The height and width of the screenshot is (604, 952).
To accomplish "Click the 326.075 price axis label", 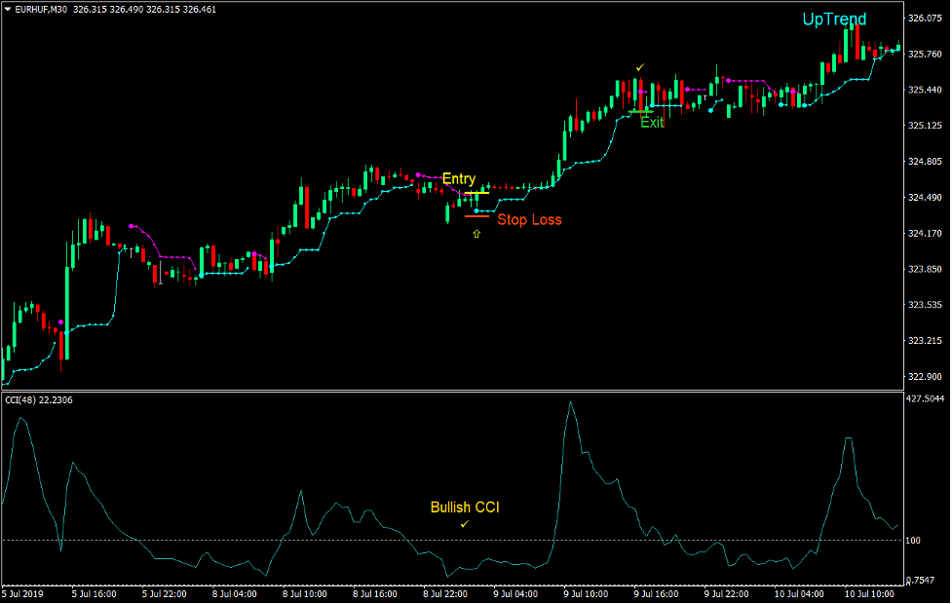I will (x=927, y=19).
